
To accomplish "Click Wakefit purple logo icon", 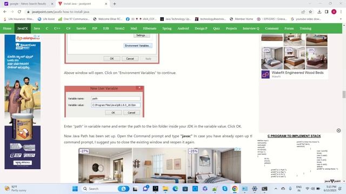I will [x=265, y=74].
